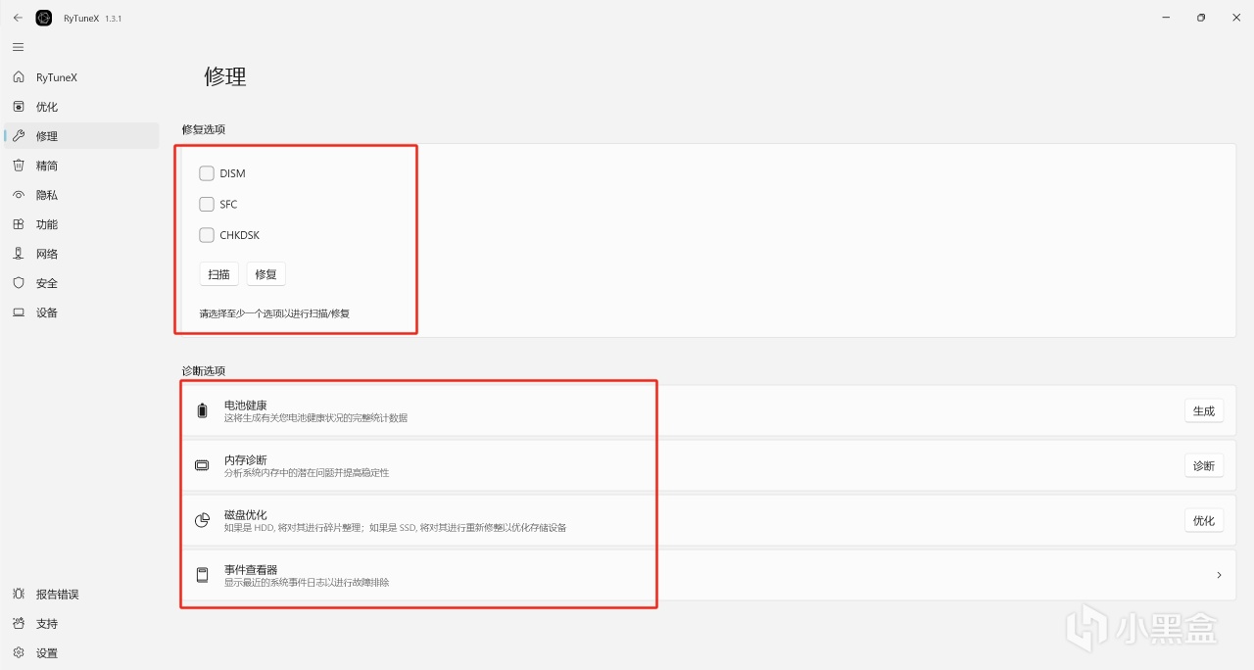Open the 支持 support label
Viewport: 1254px width, 670px height.
click(x=47, y=624)
